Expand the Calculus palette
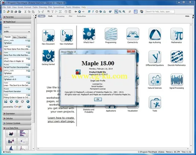The height and width of the screenshot is (155, 196). (x=17, y=118)
